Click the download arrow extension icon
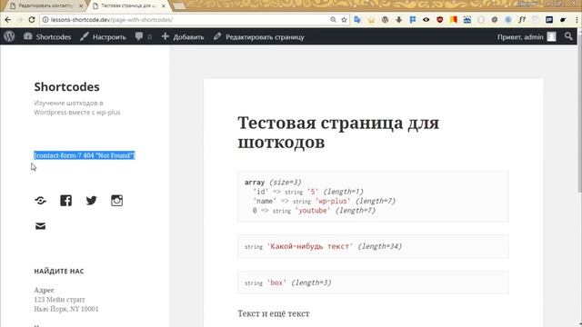The image size is (582, 327). 398,20
